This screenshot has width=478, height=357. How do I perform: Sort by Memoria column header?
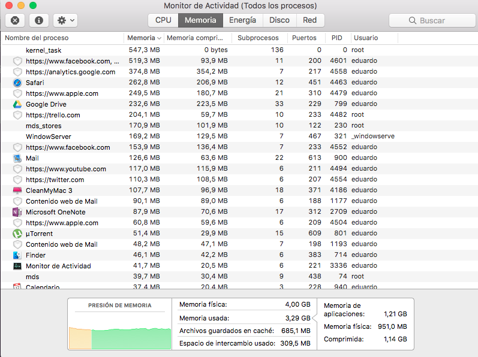[142, 38]
